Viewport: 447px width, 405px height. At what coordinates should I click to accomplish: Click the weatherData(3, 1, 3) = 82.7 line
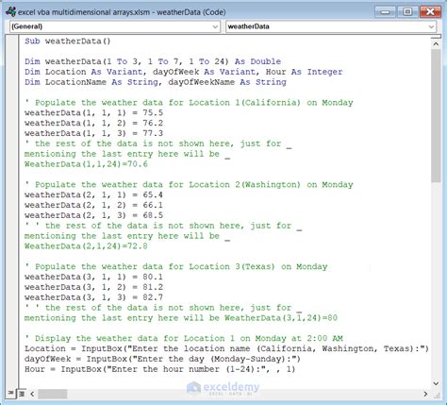pos(93,297)
